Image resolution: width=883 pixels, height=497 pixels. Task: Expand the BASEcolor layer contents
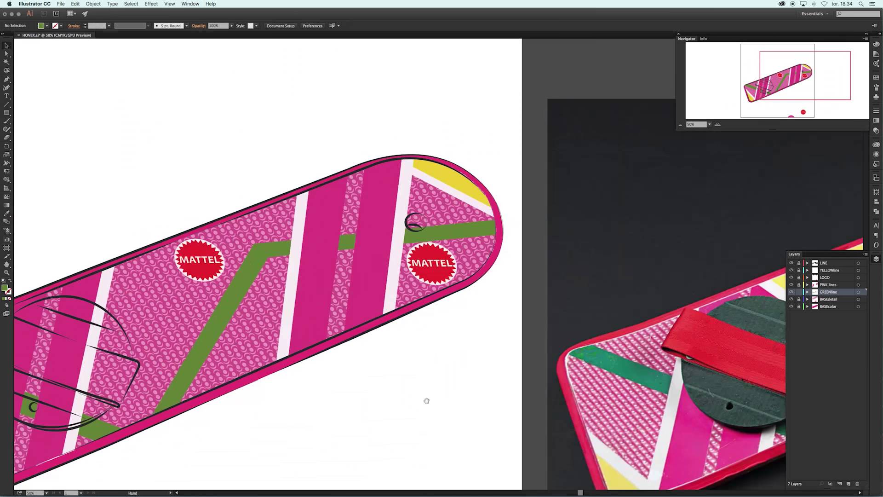point(807,306)
